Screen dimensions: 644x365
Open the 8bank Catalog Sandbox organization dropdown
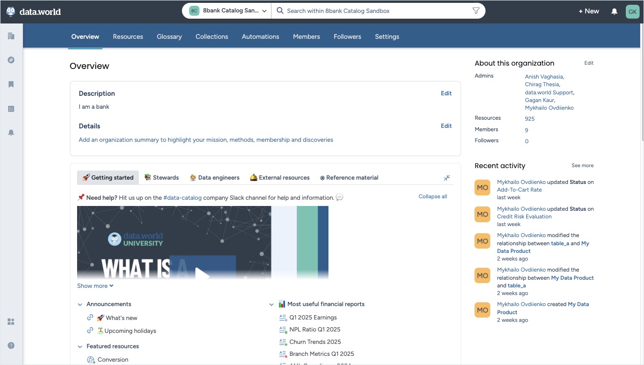pos(227,11)
